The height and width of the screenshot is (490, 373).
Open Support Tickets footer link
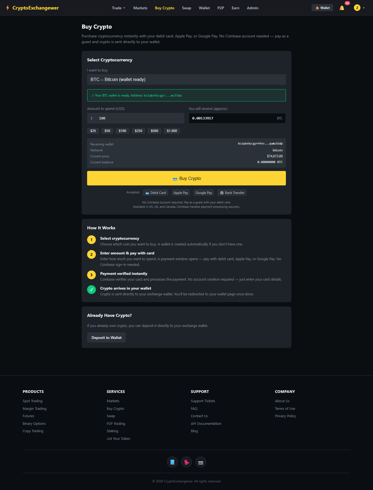point(203,401)
